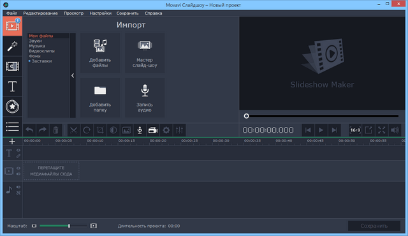Select Мои файлы in import list
The image size is (408, 236).
coord(41,36)
